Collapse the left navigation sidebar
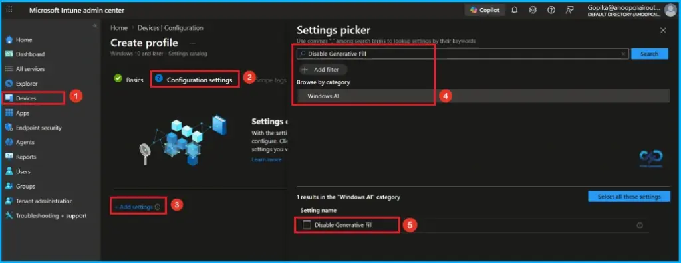Screen dimensions: 681x263 click(95, 26)
